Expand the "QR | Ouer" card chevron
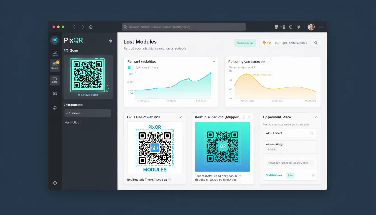The width and height of the screenshot is (376, 215). pyautogui.click(x=181, y=117)
